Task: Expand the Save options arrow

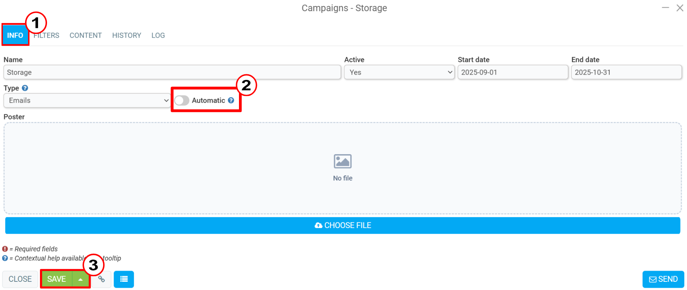Action: [x=81, y=279]
